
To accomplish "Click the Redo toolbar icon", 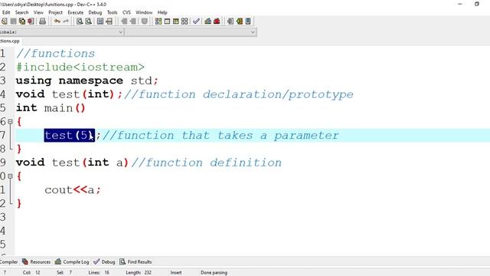I will pos(66,21).
